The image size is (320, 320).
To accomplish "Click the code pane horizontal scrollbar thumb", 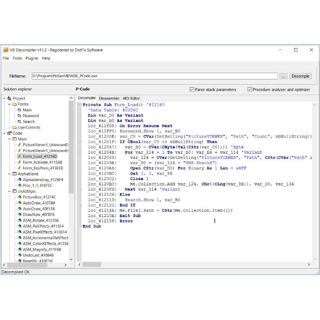I will pos(91,264).
